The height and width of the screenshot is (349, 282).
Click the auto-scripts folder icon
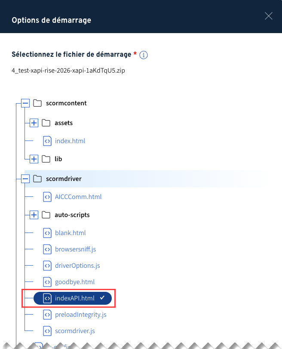(46, 214)
